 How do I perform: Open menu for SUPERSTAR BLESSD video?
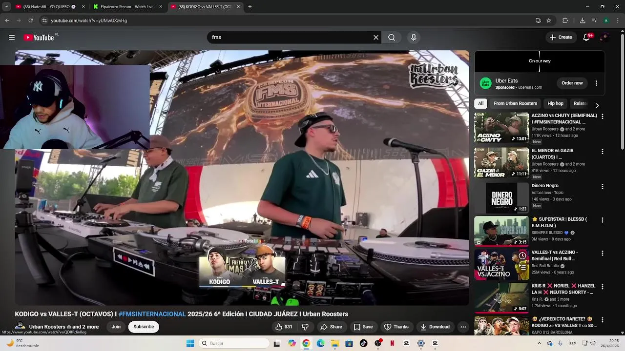pyautogui.click(x=602, y=220)
